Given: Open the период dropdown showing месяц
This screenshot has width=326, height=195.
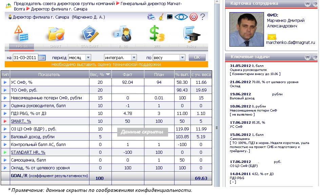Looking at the screenshot, I should (80, 58).
